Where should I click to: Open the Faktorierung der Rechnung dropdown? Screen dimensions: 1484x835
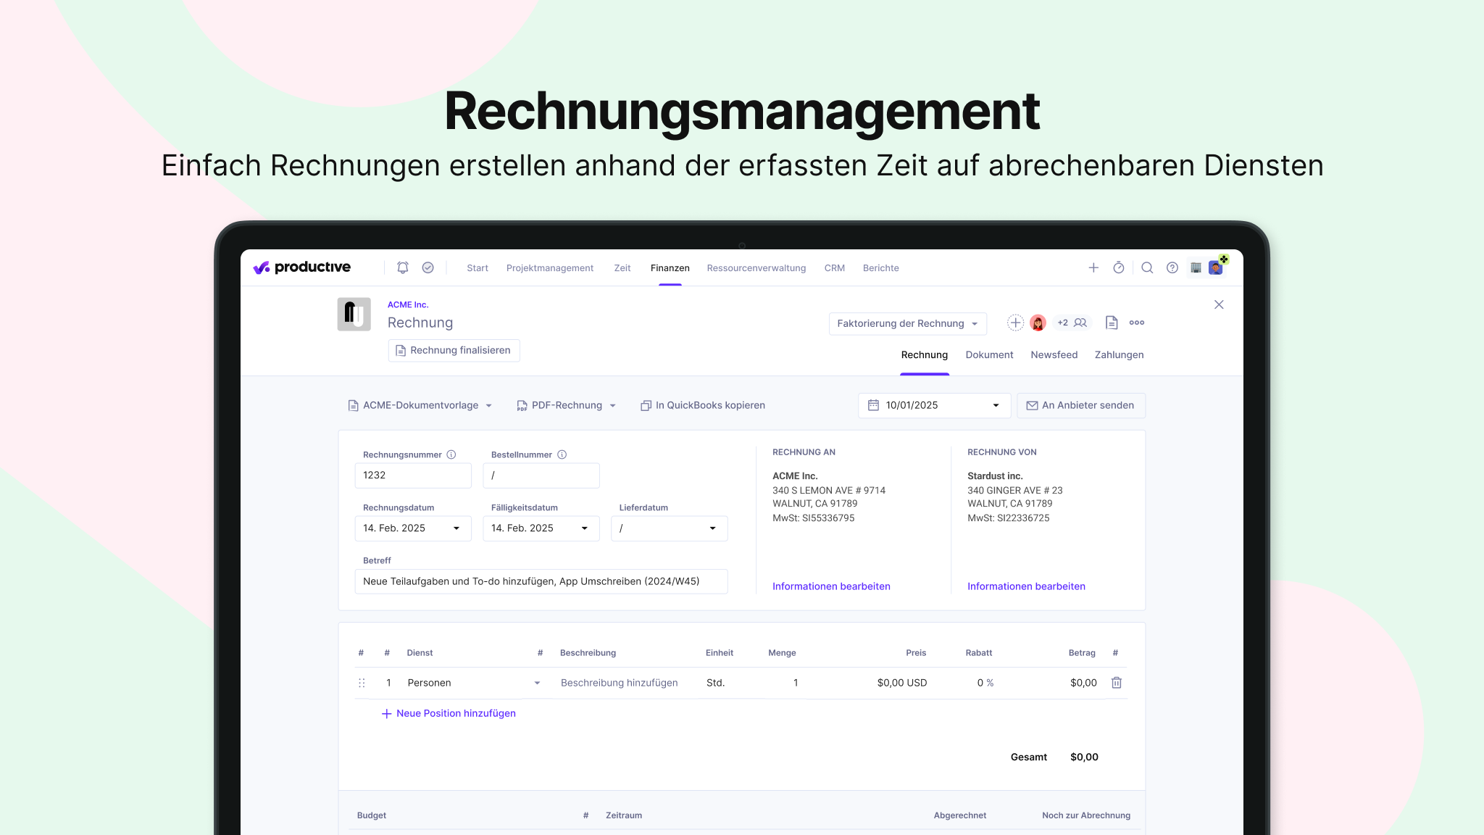[x=907, y=323]
